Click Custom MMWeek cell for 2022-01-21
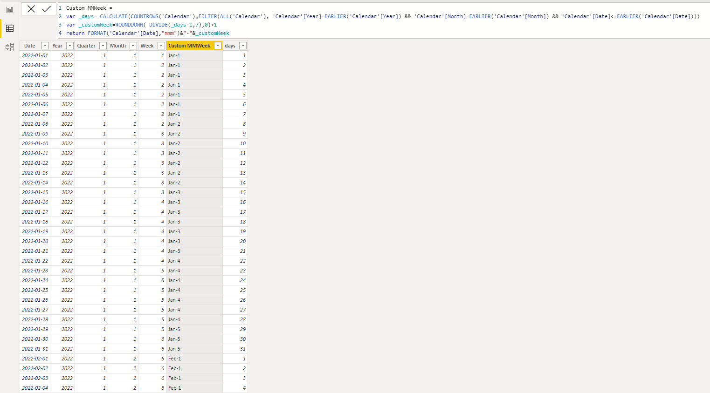 click(x=194, y=251)
